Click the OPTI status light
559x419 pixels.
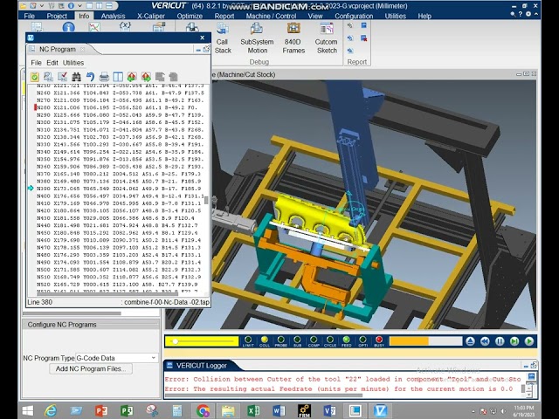[x=363, y=341]
